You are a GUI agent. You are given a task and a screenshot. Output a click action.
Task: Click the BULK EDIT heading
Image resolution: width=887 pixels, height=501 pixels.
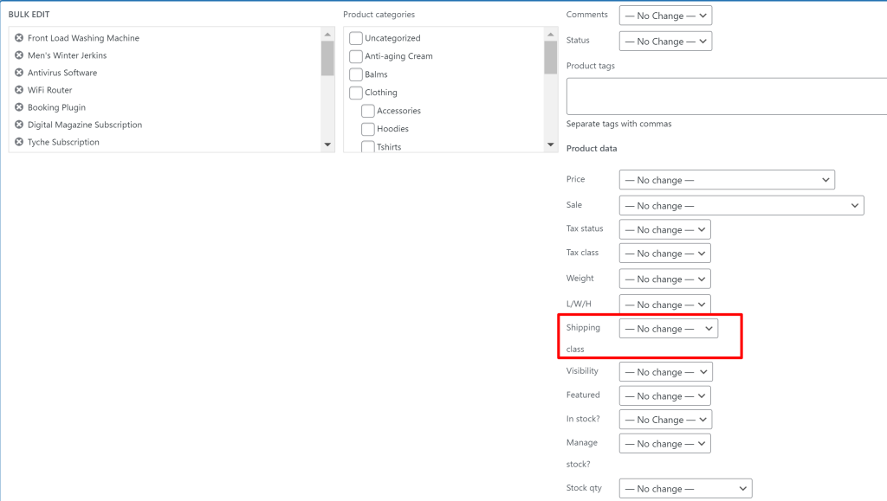29,14
